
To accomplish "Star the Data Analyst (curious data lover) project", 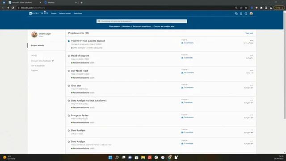I will (x=69, y=101).
